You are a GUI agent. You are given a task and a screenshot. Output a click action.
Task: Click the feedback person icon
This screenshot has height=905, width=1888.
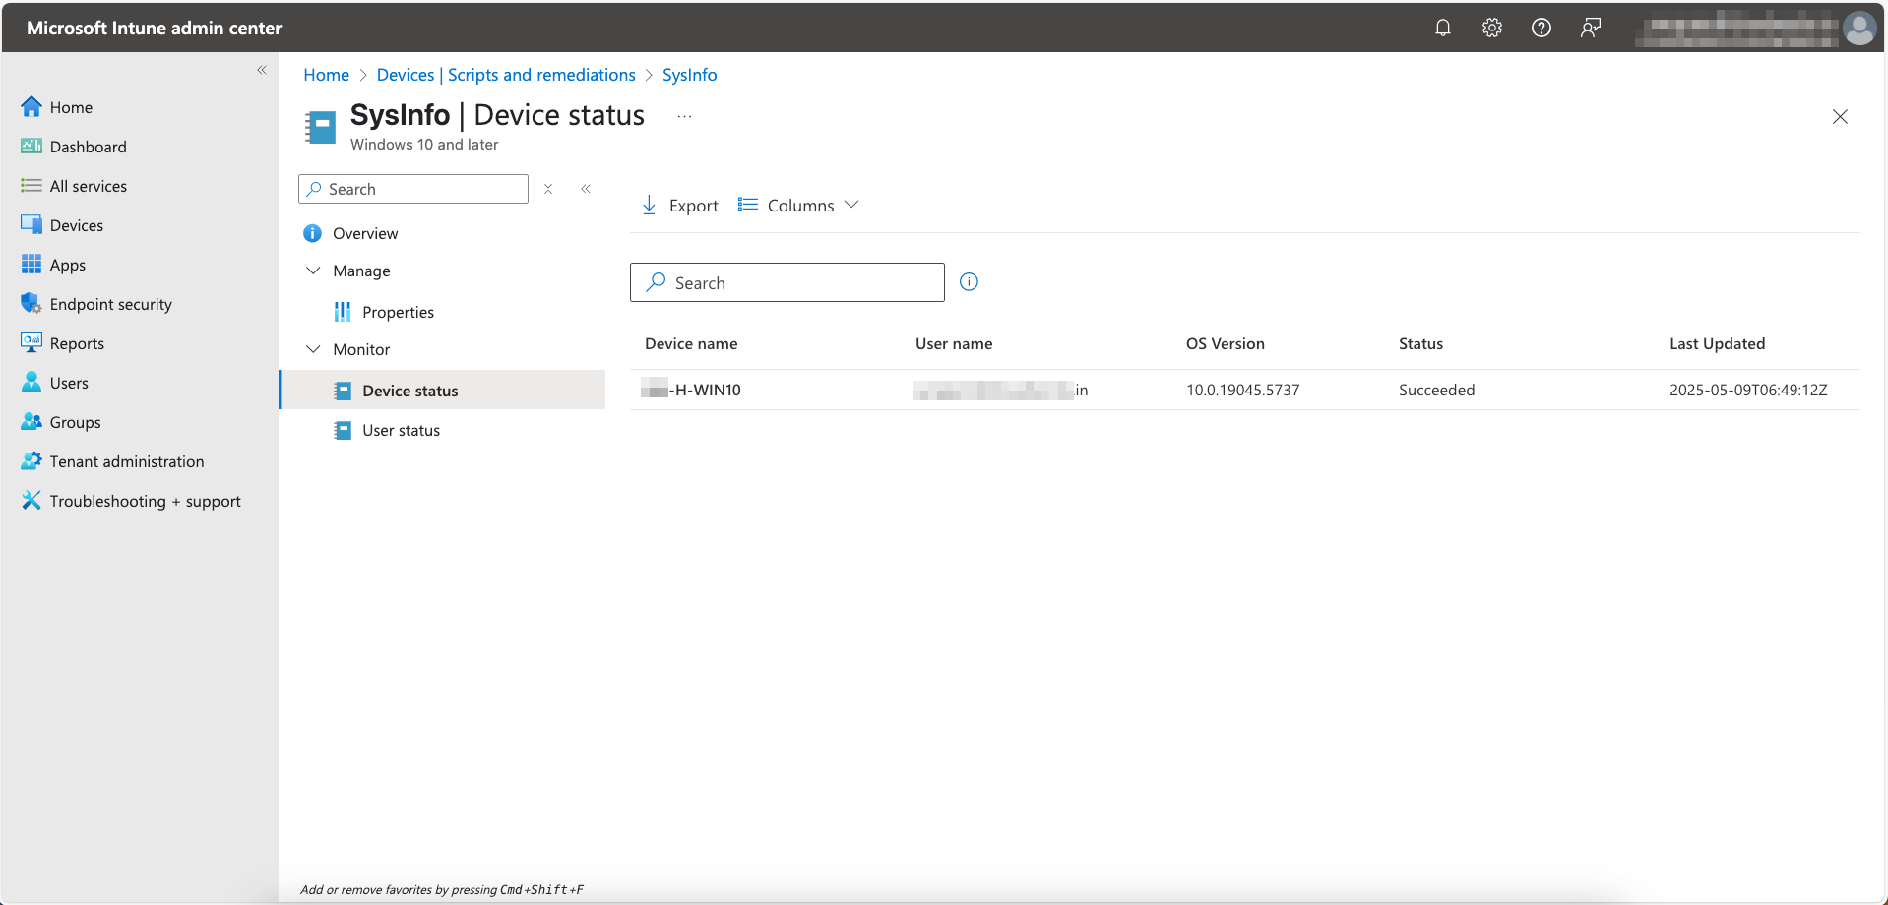1590,28
